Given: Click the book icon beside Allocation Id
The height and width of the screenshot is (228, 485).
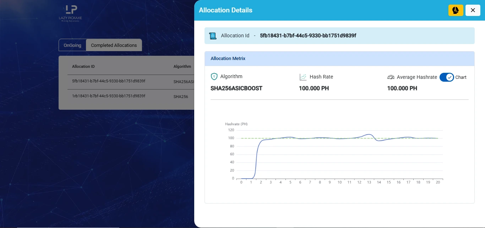Looking at the screenshot, I should tap(213, 36).
